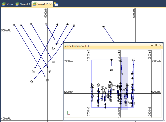
Task: Click the 500mRL grid line label
Action: coord(6,30)
